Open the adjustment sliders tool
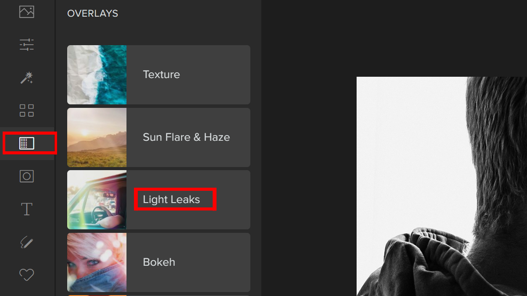Image resolution: width=527 pixels, height=296 pixels. (x=27, y=45)
